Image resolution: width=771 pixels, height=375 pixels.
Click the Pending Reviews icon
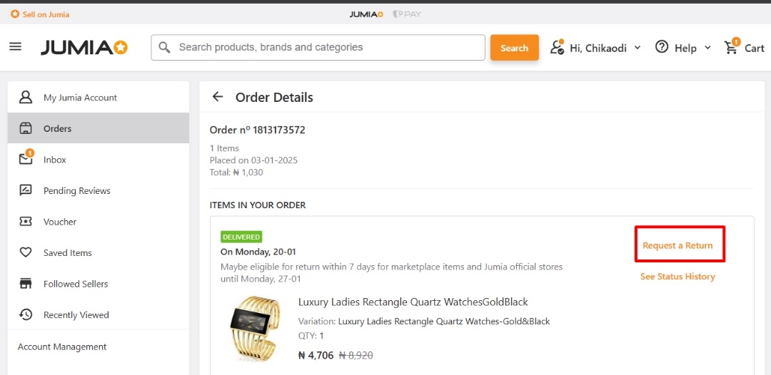[26, 190]
